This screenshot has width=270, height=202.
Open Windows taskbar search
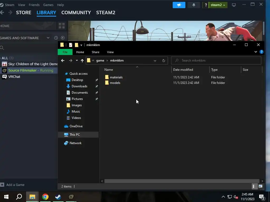pos(19,197)
